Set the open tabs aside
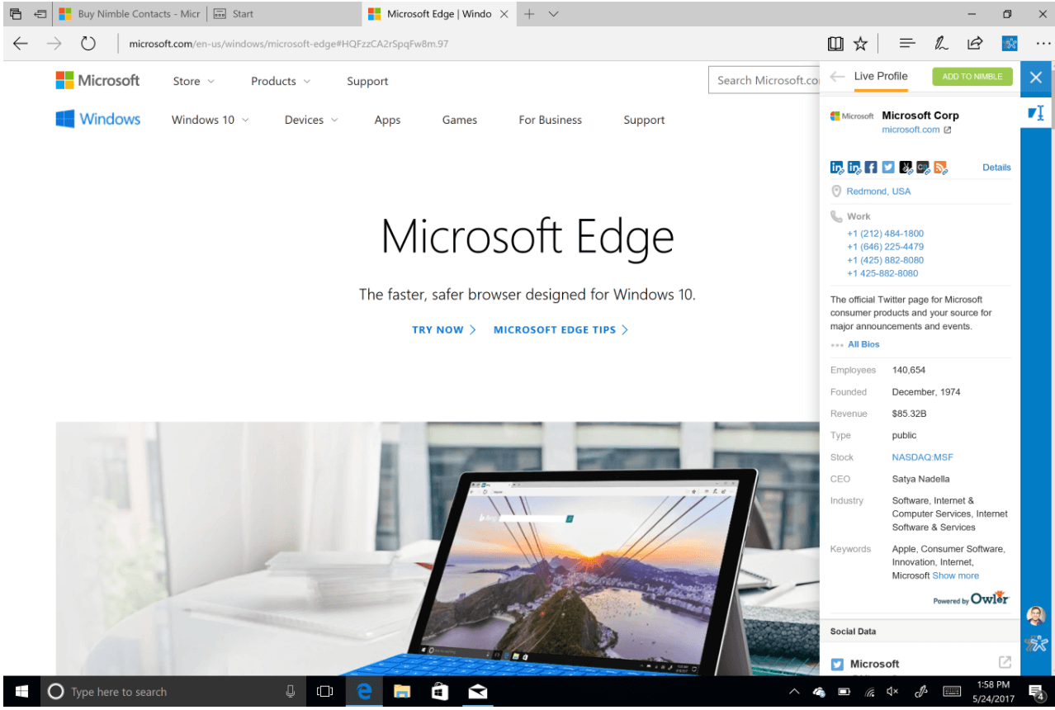 pyautogui.click(x=40, y=14)
